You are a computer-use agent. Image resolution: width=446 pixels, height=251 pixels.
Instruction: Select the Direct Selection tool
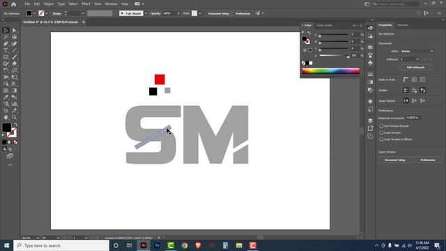pos(14,30)
